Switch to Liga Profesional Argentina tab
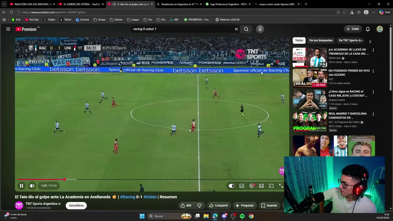The width and height of the screenshot is (393, 221). coord(228,4)
